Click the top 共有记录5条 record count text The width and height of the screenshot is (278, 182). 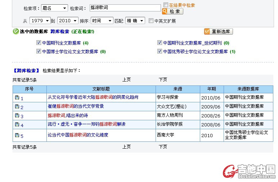pos(24,80)
